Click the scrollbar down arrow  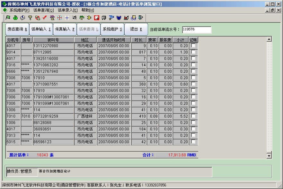point(269,156)
